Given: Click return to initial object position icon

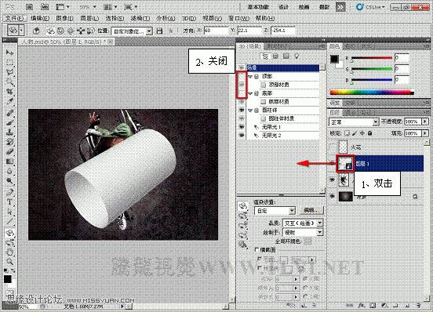Looking at the screenshot, I should click(36, 31).
